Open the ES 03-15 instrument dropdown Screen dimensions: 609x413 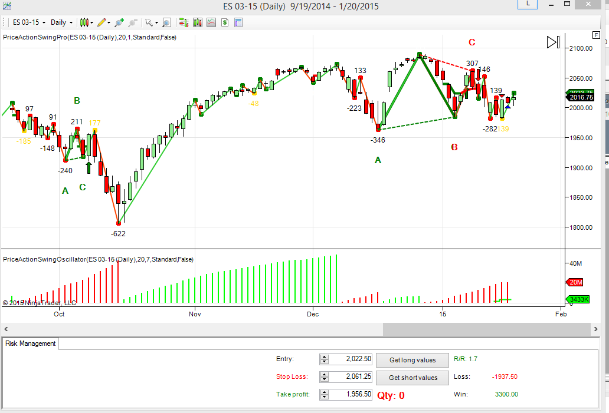click(x=29, y=22)
